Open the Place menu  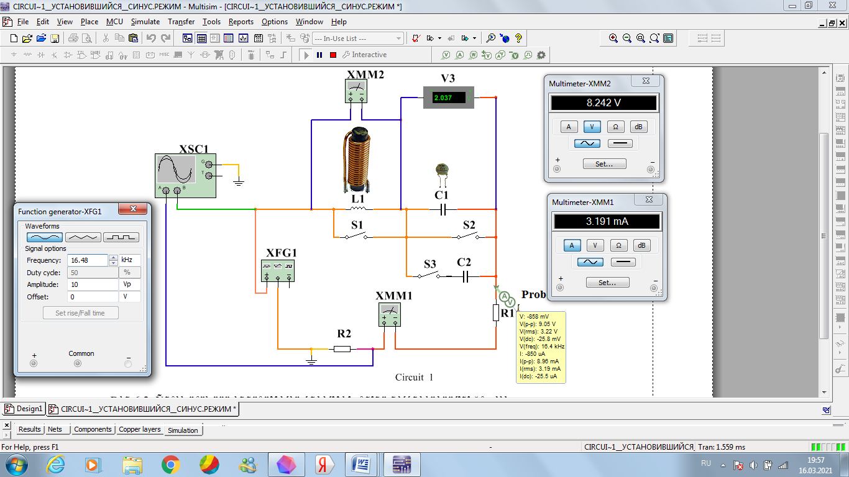[89, 21]
